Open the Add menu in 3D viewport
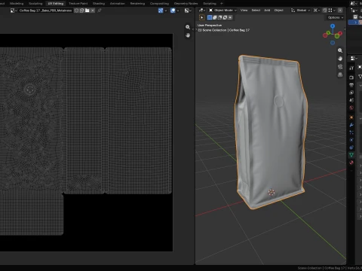Screen dimensions: 362x271 pyautogui.click(x=267, y=11)
